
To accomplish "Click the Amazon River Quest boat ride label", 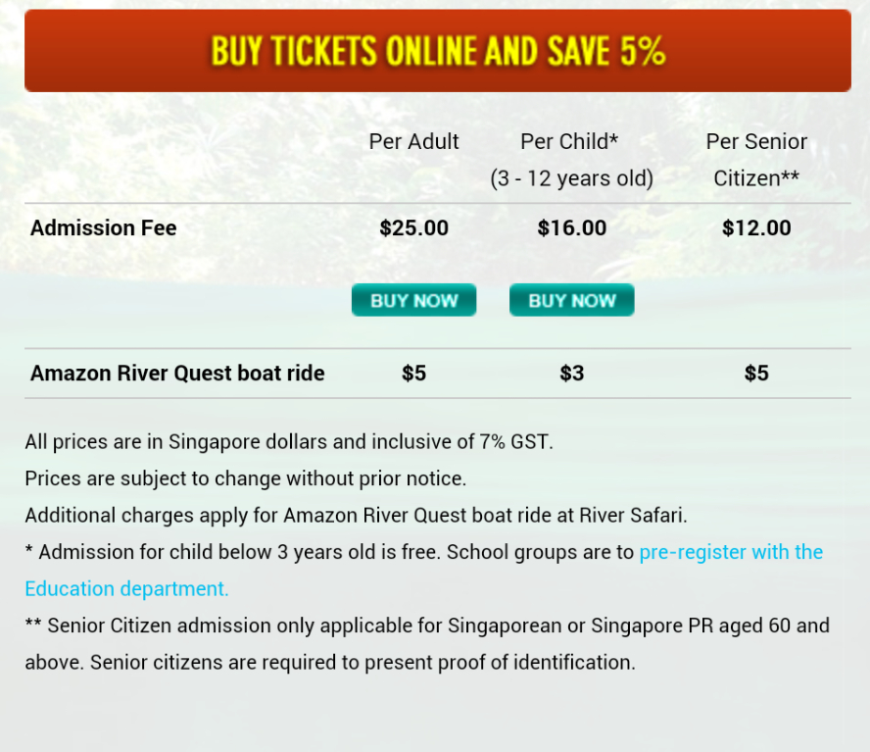I will point(177,374).
